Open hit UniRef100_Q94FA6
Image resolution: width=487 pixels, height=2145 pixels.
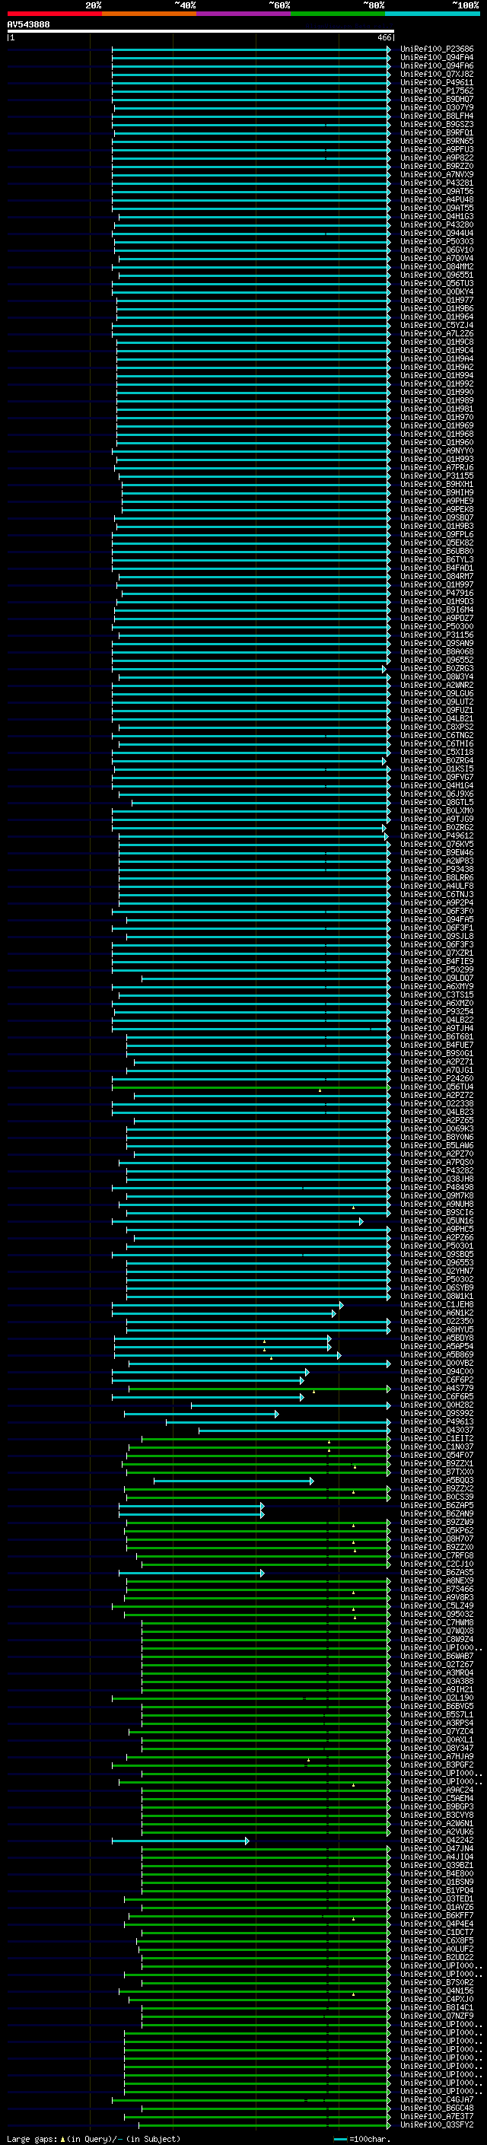point(437,65)
